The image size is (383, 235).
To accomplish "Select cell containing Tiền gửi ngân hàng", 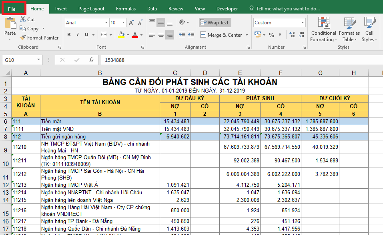I will [100, 136].
